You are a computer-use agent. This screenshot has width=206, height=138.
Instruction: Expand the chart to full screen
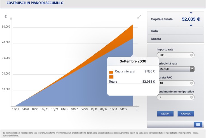(139, 17)
